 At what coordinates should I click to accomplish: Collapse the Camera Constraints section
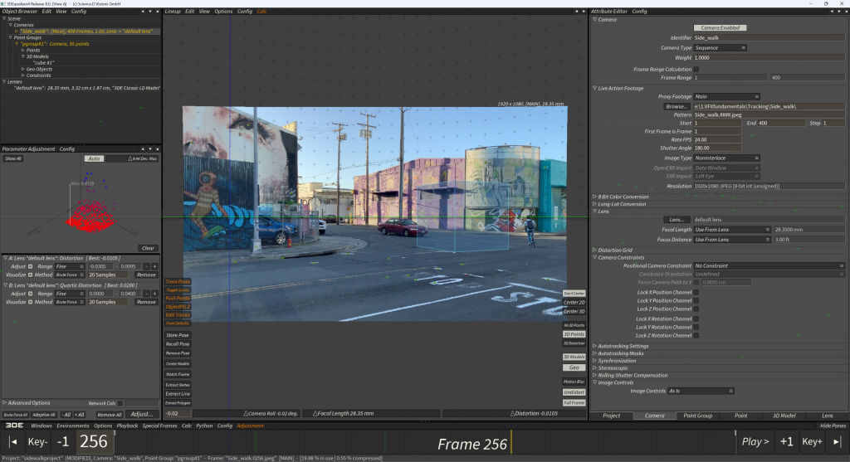tap(594, 258)
